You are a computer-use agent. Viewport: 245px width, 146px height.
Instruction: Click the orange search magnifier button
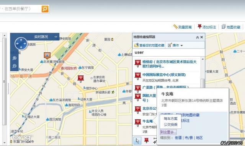[x=45, y=9]
